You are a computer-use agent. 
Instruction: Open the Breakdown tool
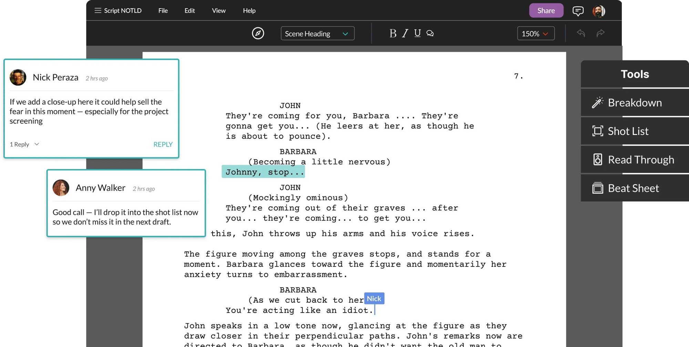click(x=634, y=103)
